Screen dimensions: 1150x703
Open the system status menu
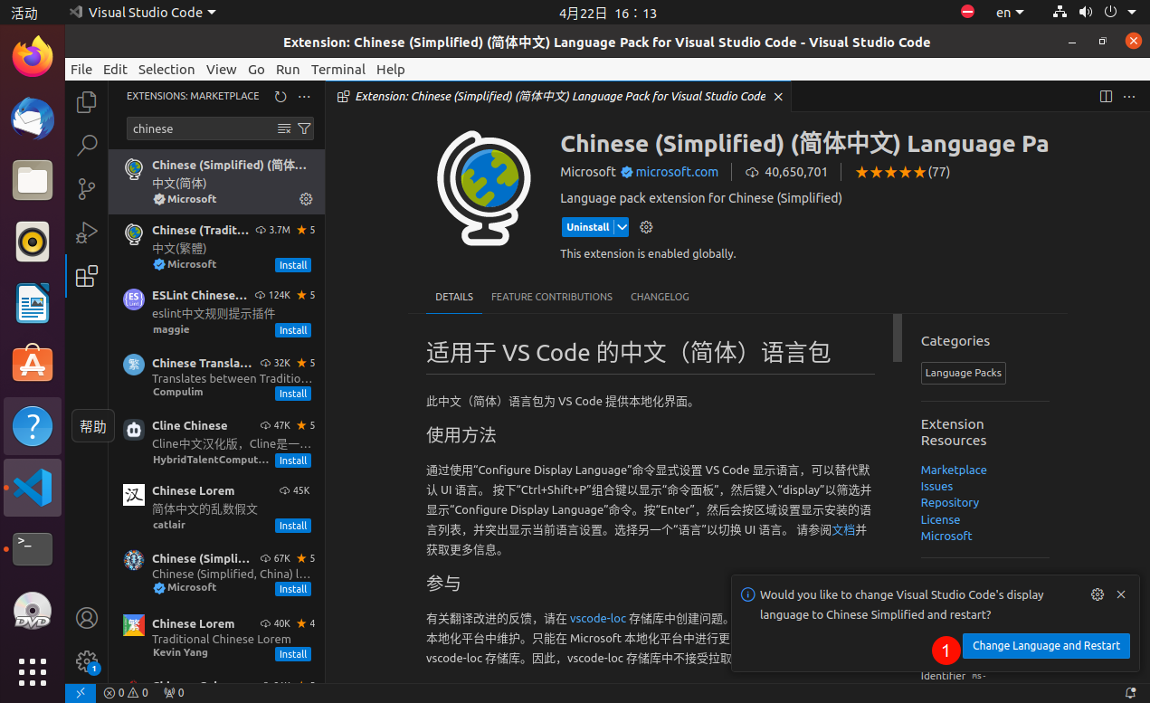[1093, 13]
